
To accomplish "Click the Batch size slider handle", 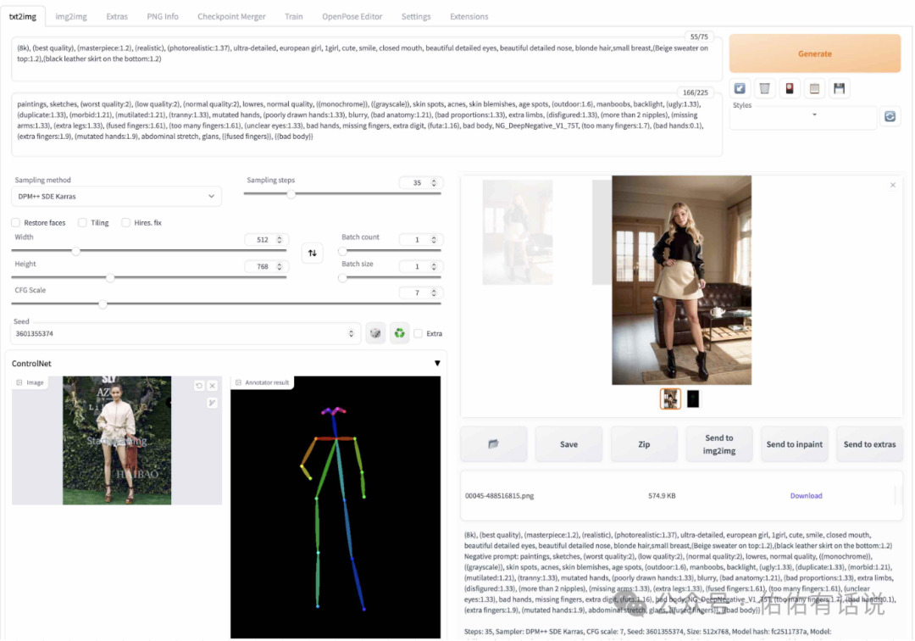I will (x=343, y=278).
